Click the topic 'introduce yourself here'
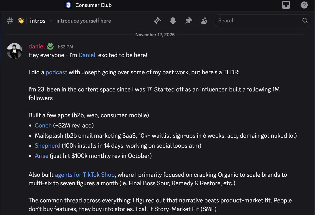This screenshot has height=215, width=315. tap(84, 21)
